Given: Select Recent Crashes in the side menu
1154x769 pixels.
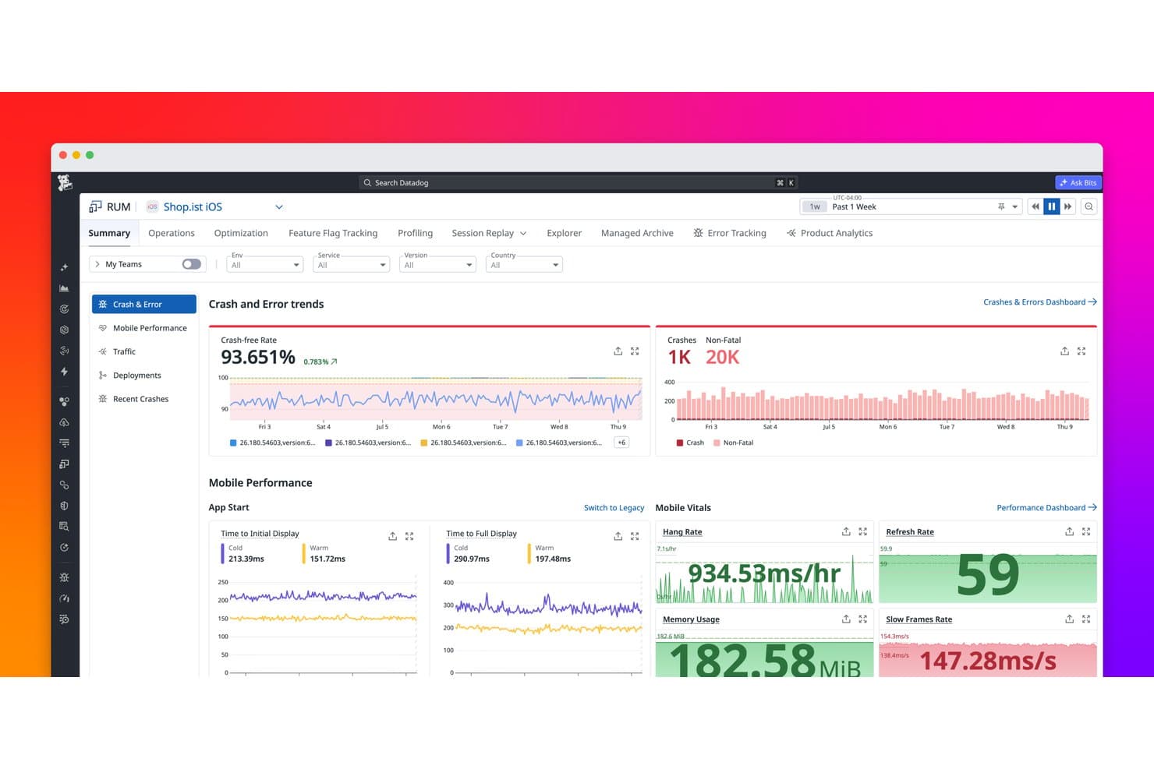Looking at the screenshot, I should point(144,399).
